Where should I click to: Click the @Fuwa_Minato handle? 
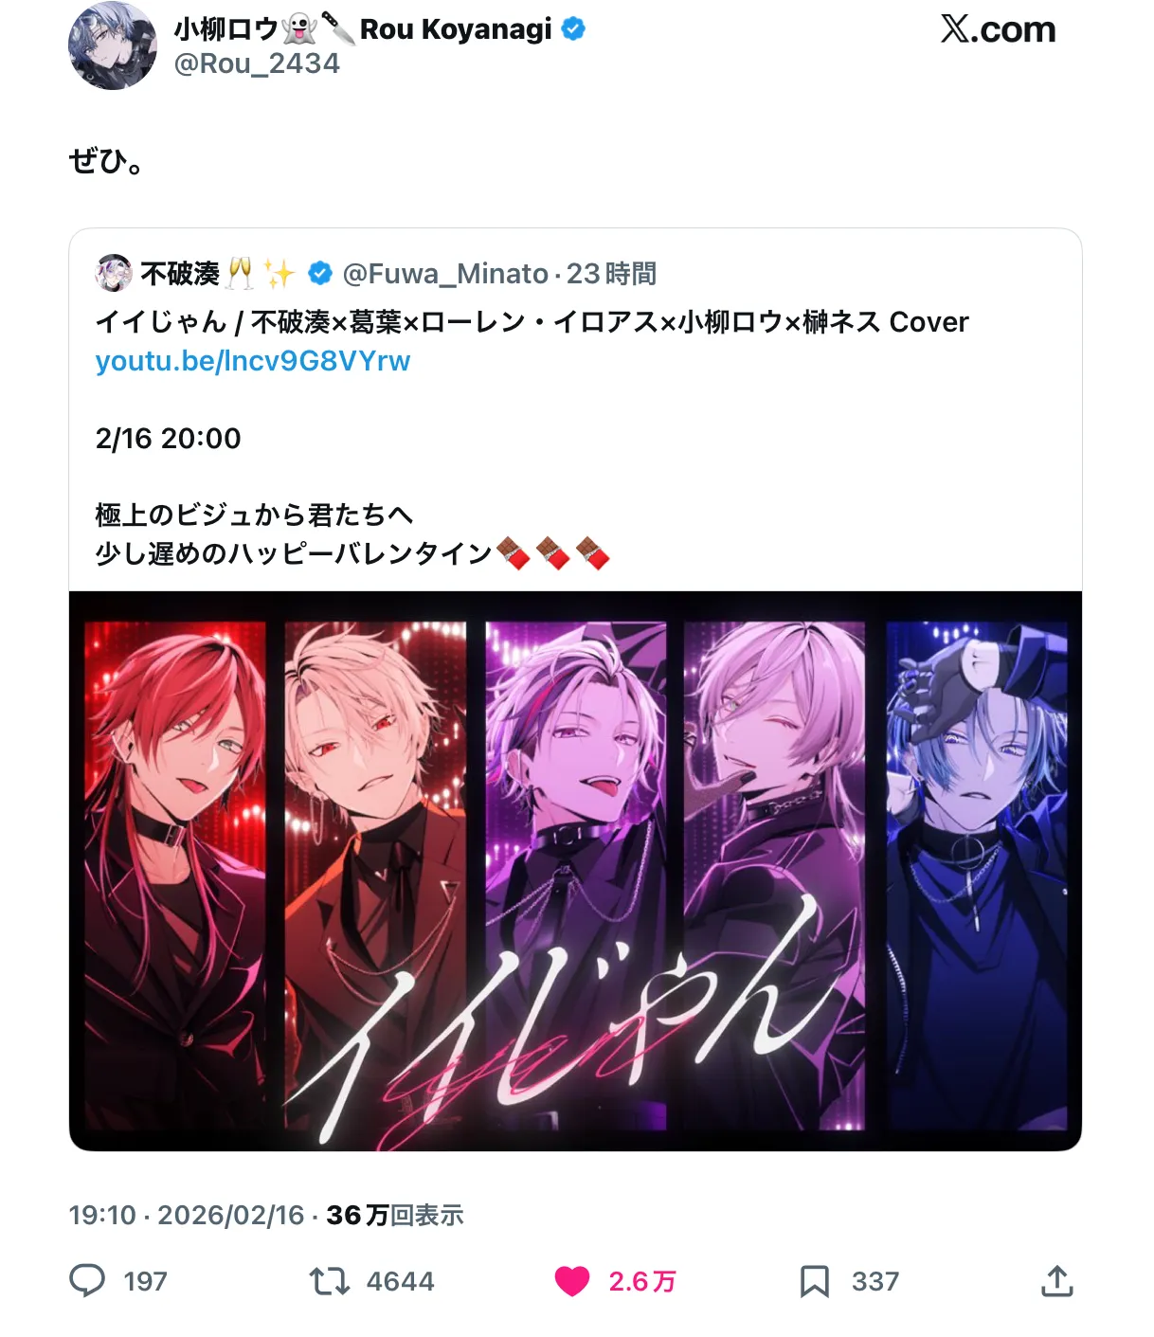(x=445, y=274)
